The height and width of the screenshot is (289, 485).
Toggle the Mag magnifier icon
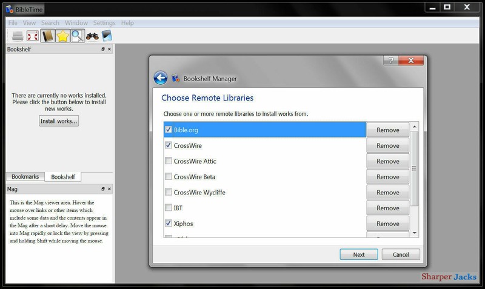(78, 36)
